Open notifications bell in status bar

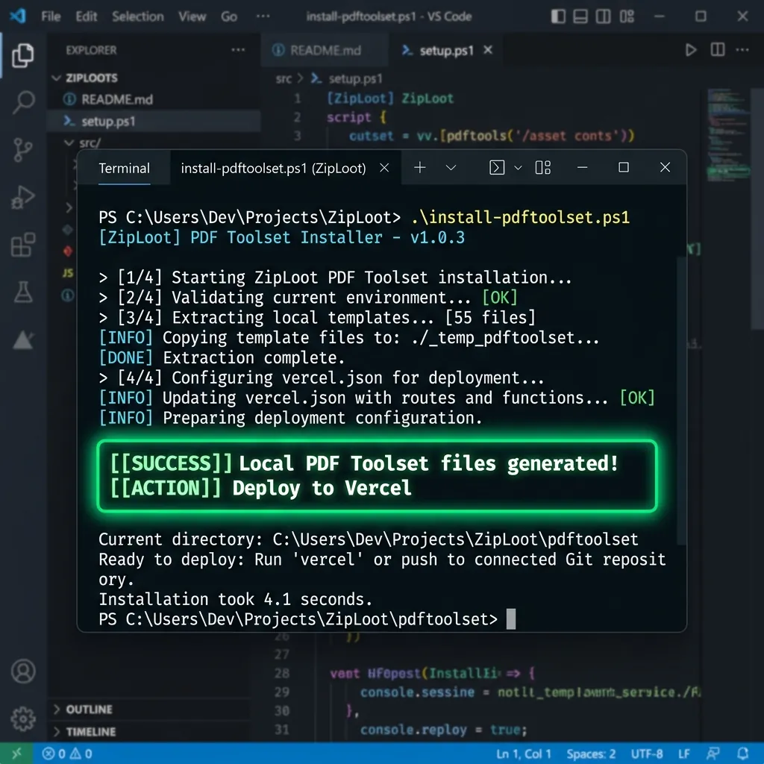[743, 754]
